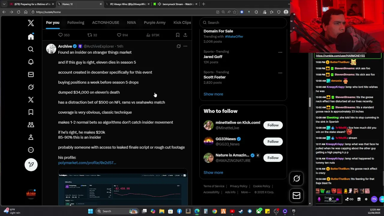Open floating Messages button bottom right
Image resolution: width=384 pixels, height=216 pixels.
[296, 196]
